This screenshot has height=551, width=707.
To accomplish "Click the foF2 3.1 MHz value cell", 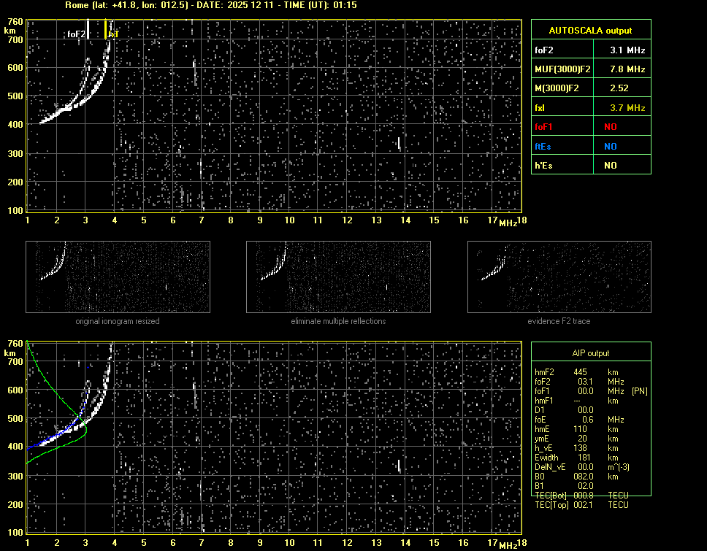I will (x=628, y=50).
